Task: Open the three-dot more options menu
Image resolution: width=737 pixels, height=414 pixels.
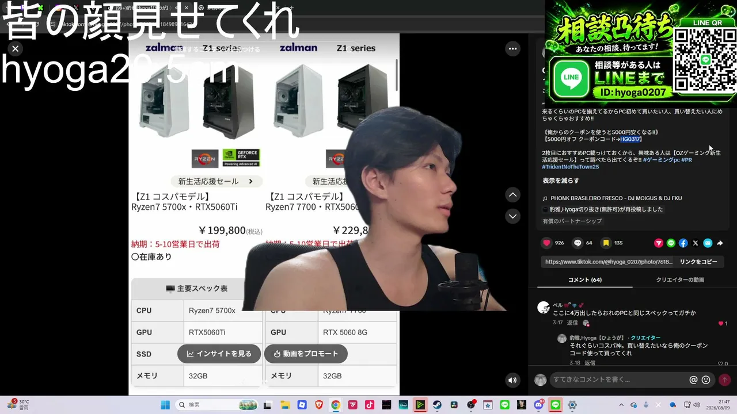Action: (512, 49)
